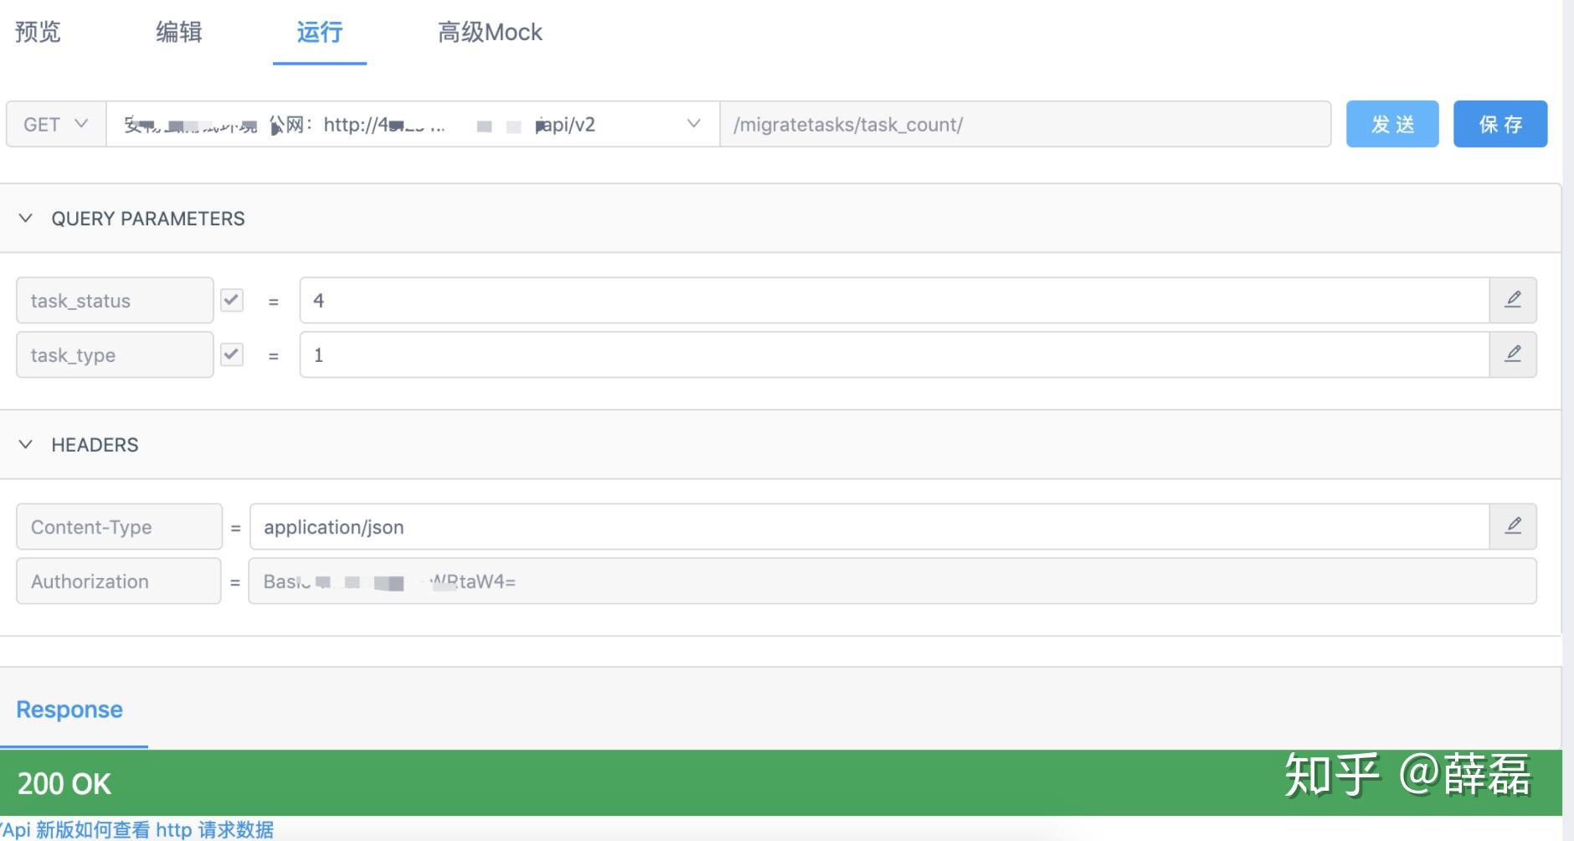This screenshot has width=1574, height=841.
Task: Open the edit icon for task_status value
Action: click(x=1513, y=300)
